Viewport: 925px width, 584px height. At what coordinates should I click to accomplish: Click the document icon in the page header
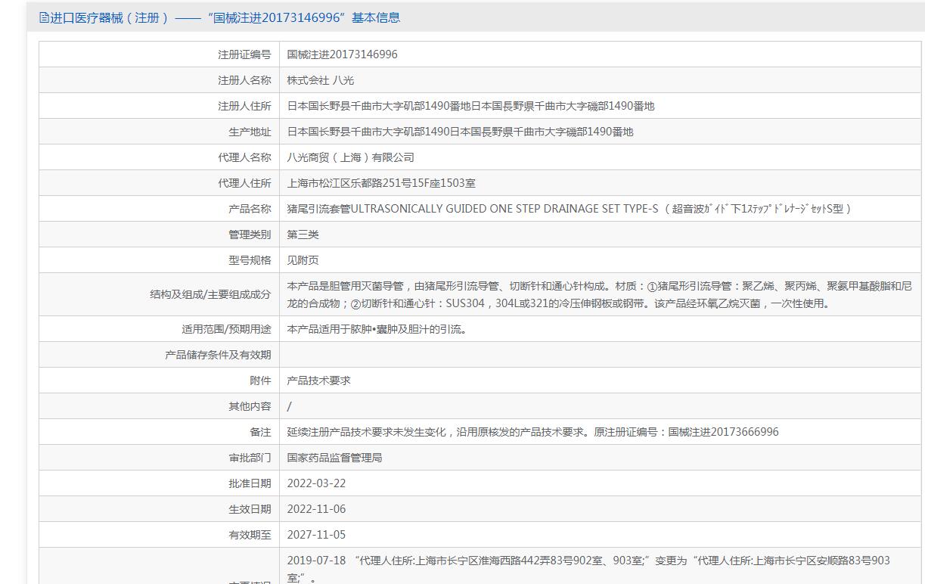[x=44, y=17]
